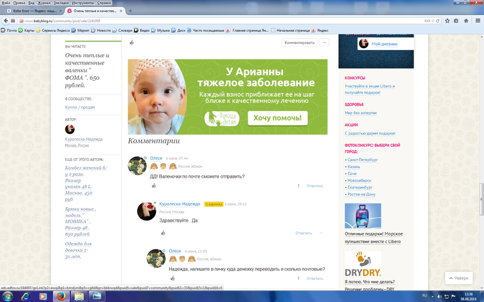Open the Журнал menu

click(44, 3)
